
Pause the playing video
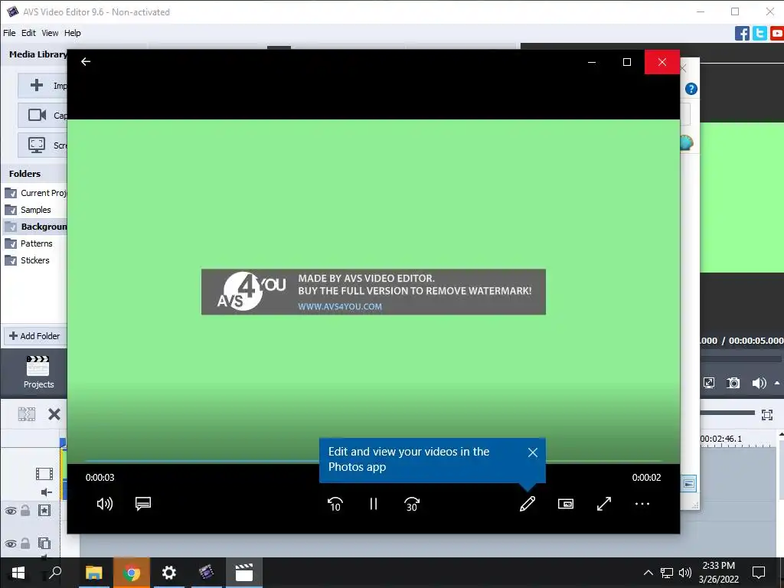374,504
